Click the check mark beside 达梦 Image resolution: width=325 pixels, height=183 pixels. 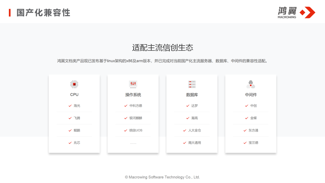click(x=187, y=106)
